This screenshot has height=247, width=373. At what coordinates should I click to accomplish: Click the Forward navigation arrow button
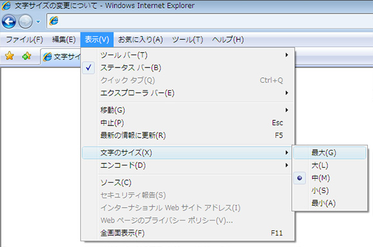coord(26,22)
